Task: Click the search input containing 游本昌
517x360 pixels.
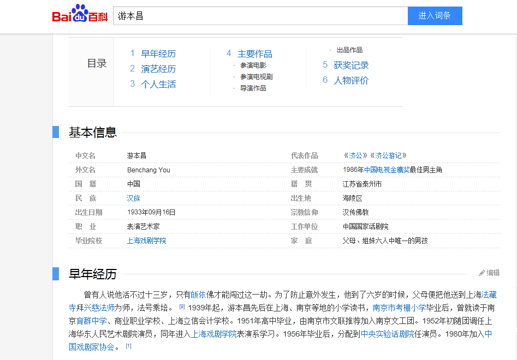Action: tap(260, 16)
